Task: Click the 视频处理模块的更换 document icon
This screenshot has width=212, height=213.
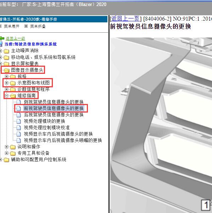Action: pos(18,121)
